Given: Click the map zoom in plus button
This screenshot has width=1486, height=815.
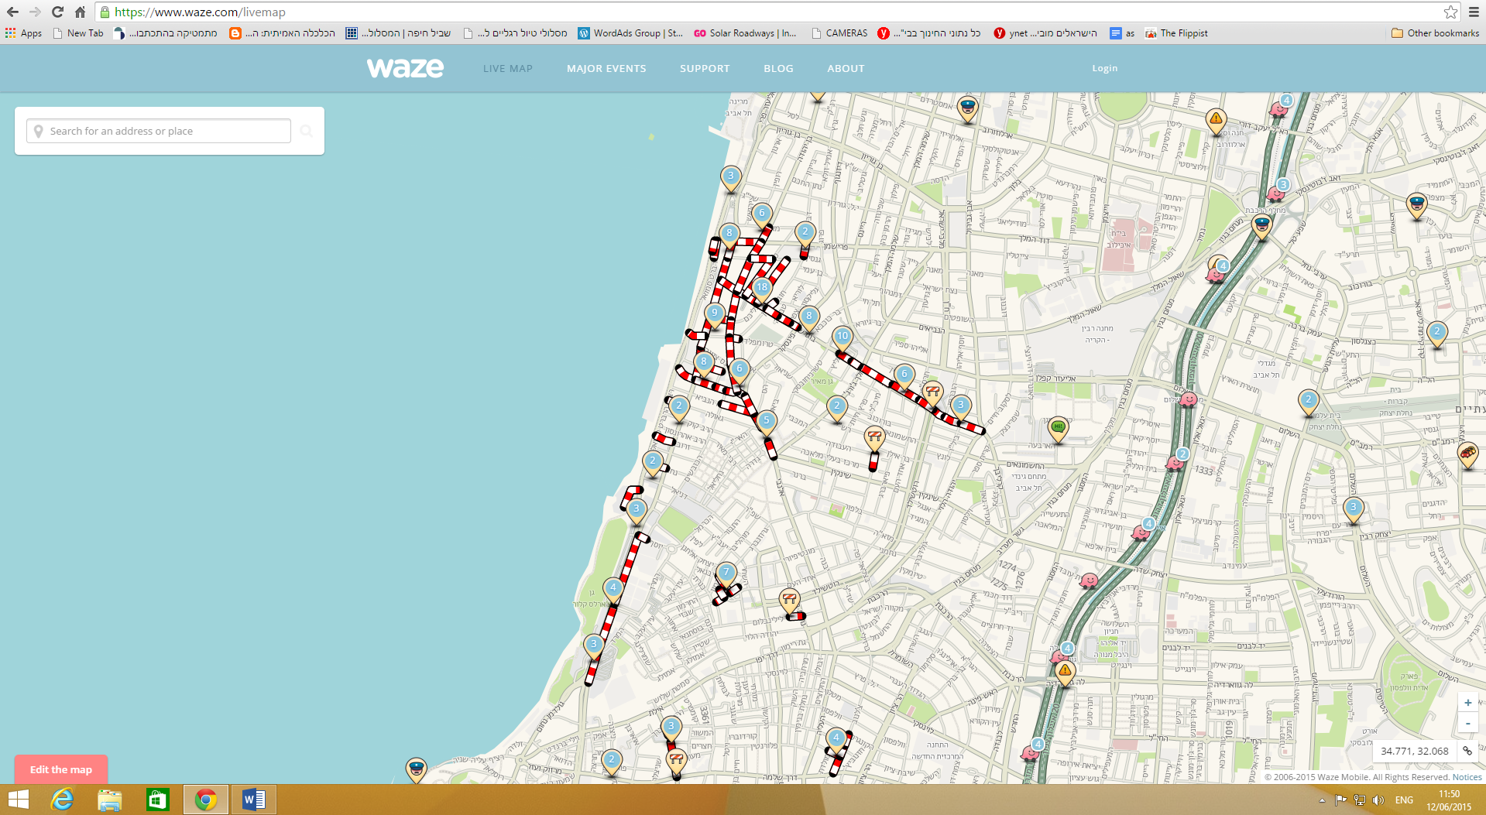Looking at the screenshot, I should [x=1467, y=703].
